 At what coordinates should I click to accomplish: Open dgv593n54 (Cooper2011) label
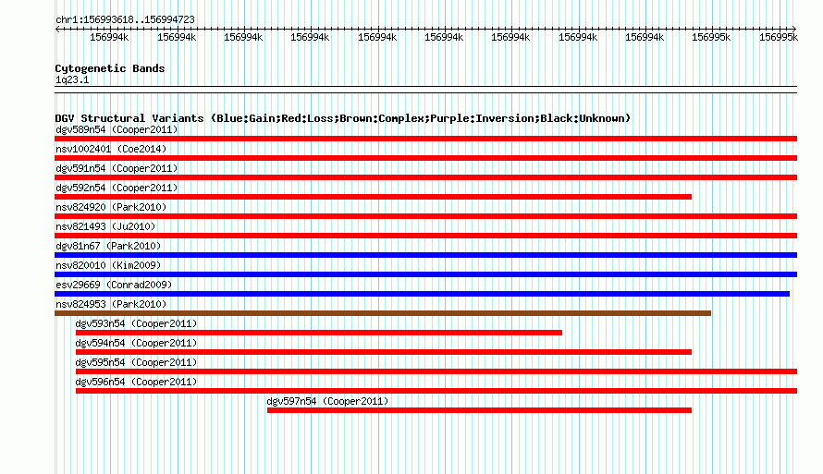tap(136, 323)
